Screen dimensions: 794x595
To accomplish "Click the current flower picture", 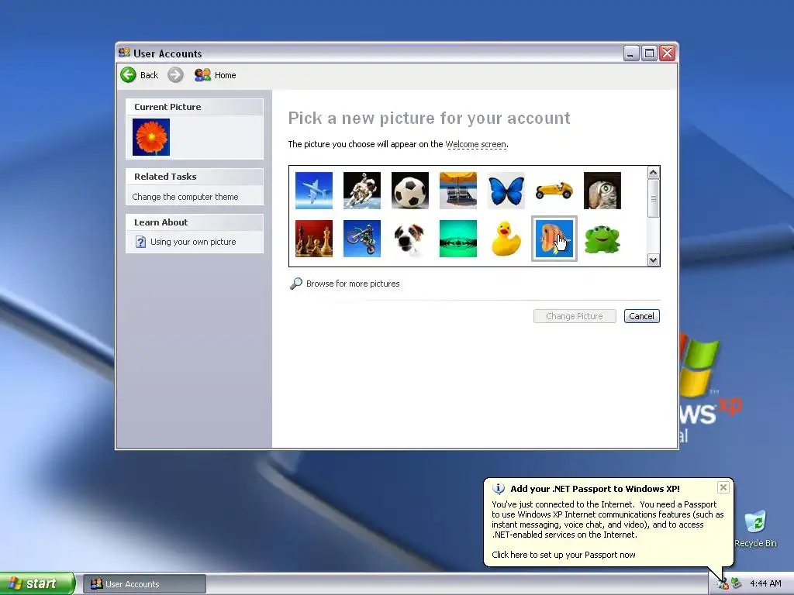I will pyautogui.click(x=151, y=137).
